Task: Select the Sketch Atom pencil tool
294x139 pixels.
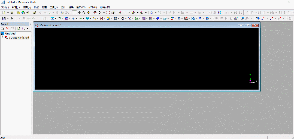Action: point(120,12)
